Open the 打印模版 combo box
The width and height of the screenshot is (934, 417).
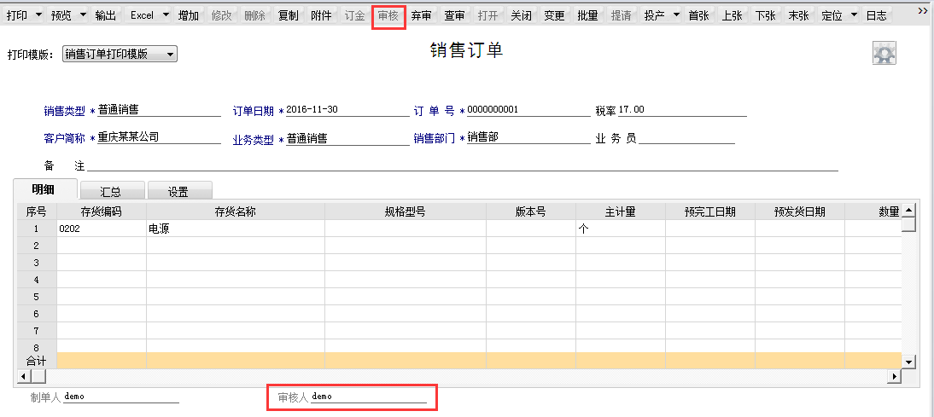click(x=120, y=54)
